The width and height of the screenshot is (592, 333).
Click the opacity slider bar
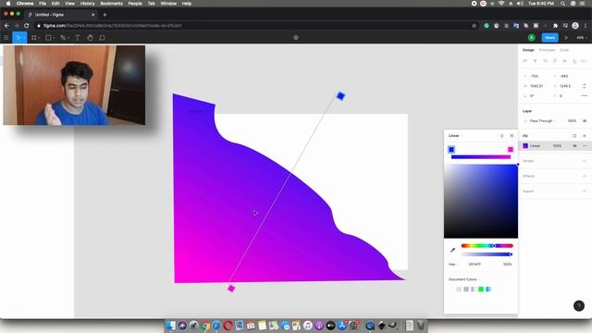point(487,254)
